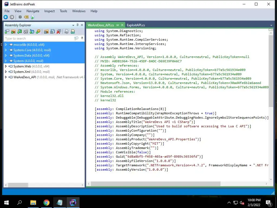Click the symbol server cloud icon

click(32, 17)
